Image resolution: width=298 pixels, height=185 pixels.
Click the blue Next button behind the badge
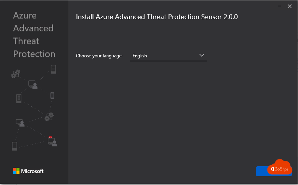tap(261, 171)
